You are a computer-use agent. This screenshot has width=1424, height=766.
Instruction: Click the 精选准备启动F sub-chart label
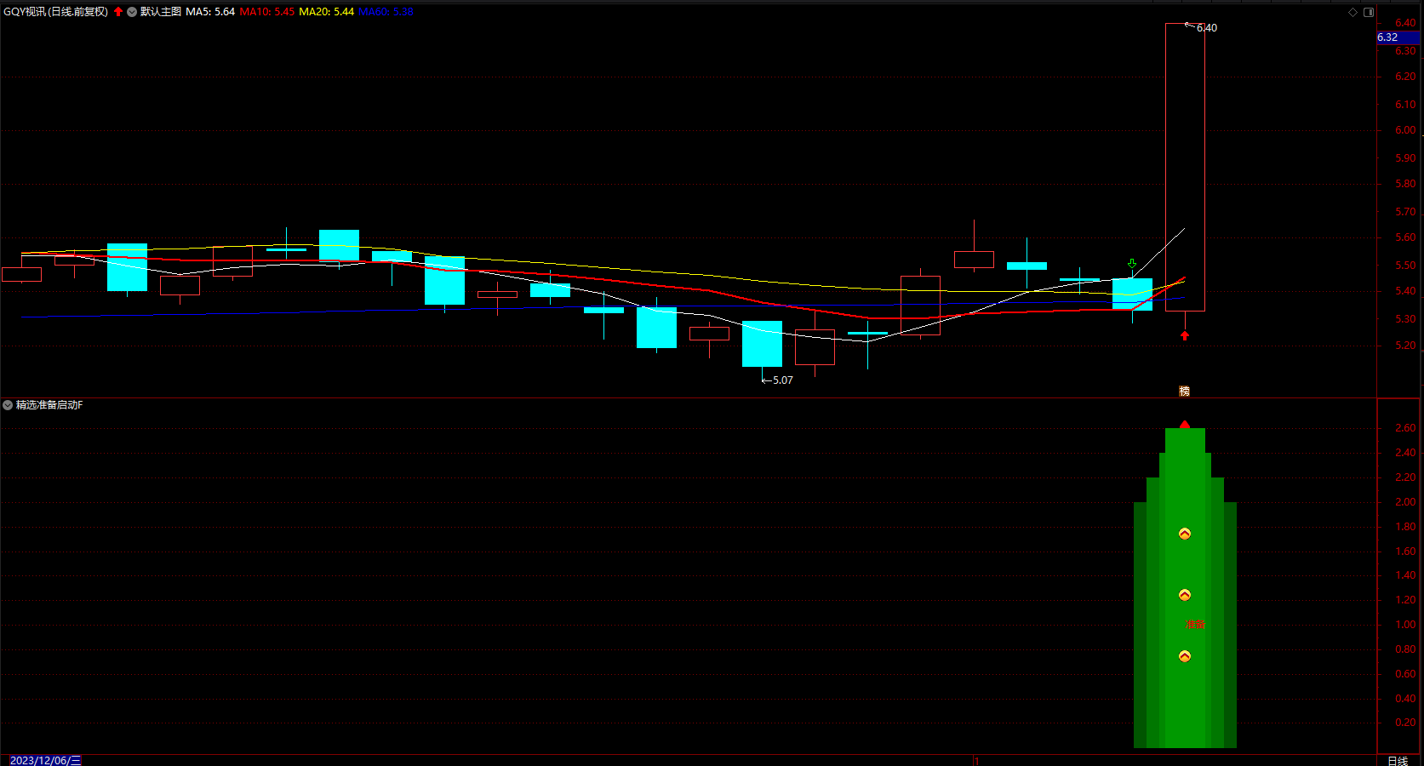pos(49,405)
